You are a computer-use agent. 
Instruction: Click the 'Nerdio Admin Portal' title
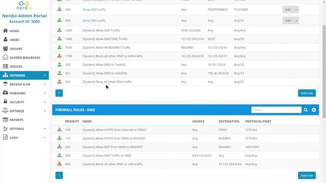click(24, 16)
